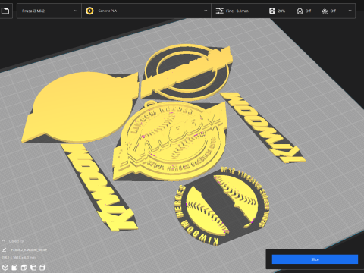Click the yellow extruder 1 material icon
This screenshot has width=364, height=273.
(89, 11)
